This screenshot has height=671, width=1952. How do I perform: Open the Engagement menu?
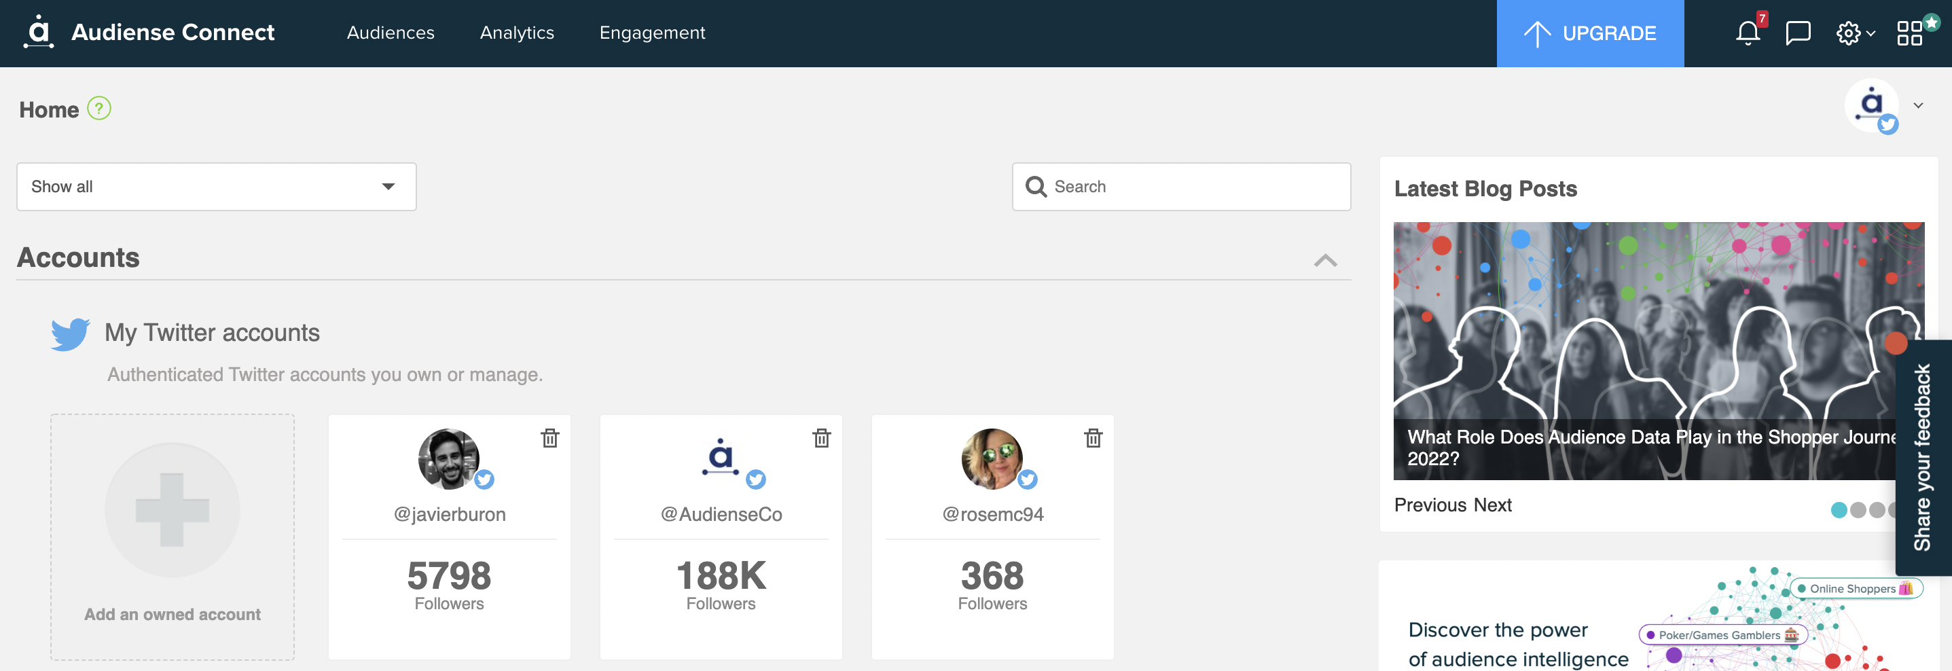[x=651, y=33]
